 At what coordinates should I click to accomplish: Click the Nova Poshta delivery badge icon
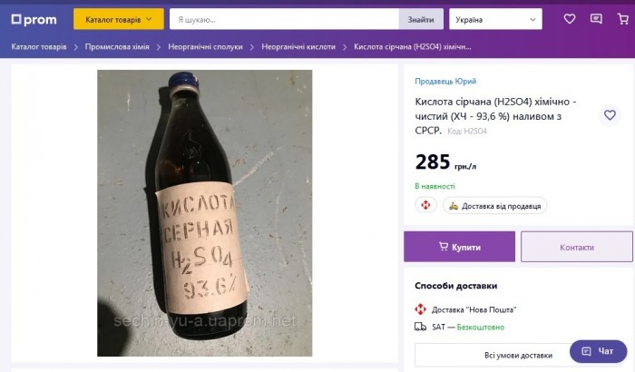(426, 206)
